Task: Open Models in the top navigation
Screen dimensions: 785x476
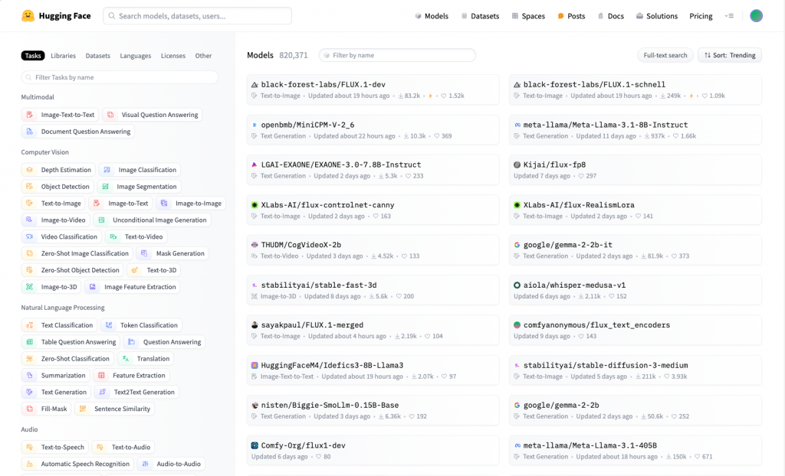Action: [432, 16]
